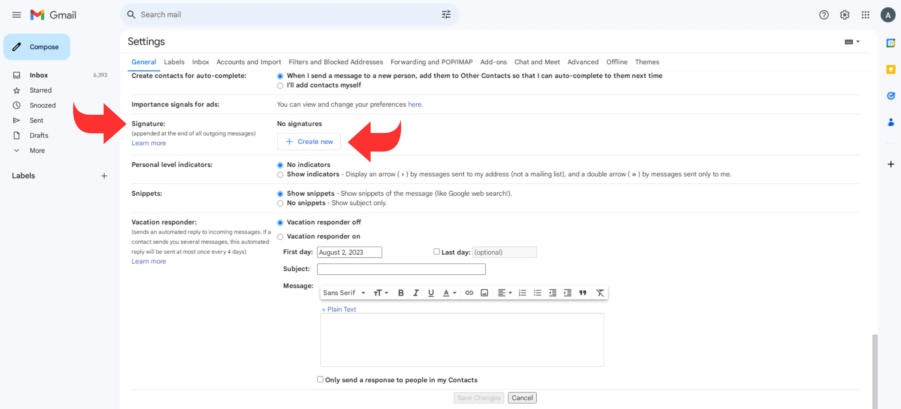Get add-ons plus icon in side panel
The width and height of the screenshot is (901, 409).
891,164
